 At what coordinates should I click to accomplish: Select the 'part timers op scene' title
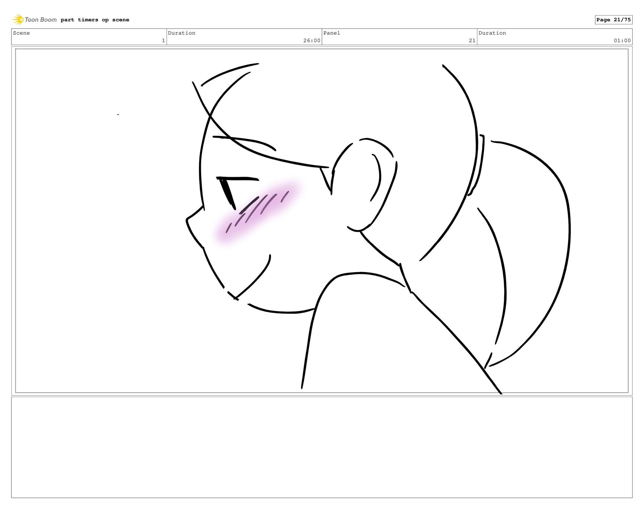click(95, 20)
